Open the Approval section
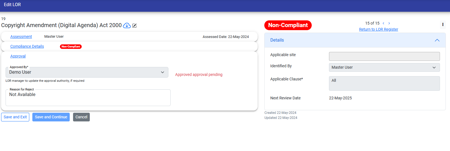The image size is (450, 151). pos(18,56)
